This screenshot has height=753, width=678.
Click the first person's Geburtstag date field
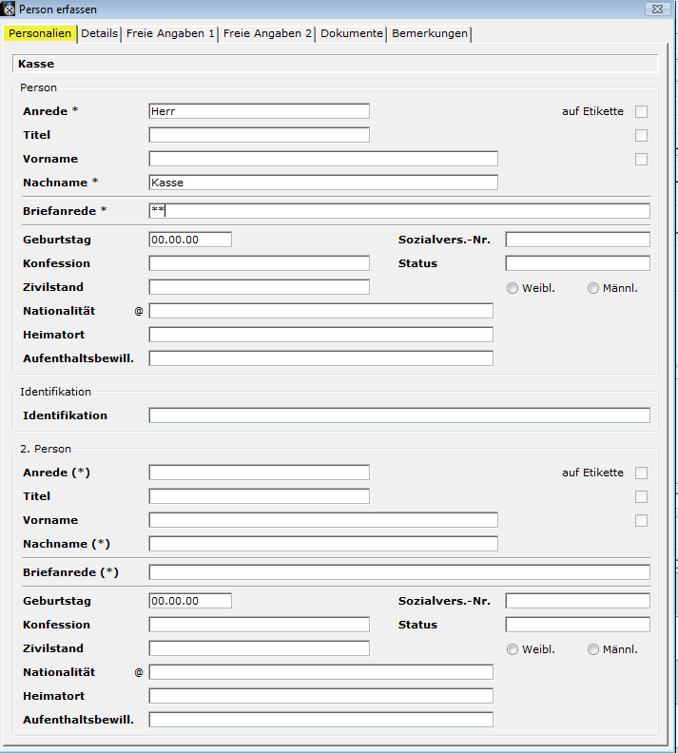190,240
